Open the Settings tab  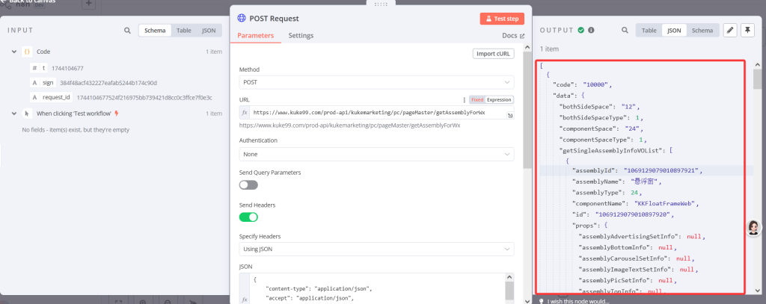tap(301, 36)
